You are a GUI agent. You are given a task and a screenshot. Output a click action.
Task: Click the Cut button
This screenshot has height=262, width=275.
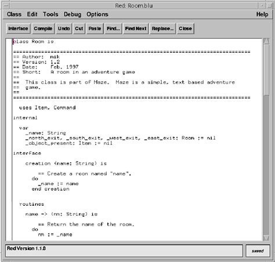pyautogui.click(x=79, y=28)
